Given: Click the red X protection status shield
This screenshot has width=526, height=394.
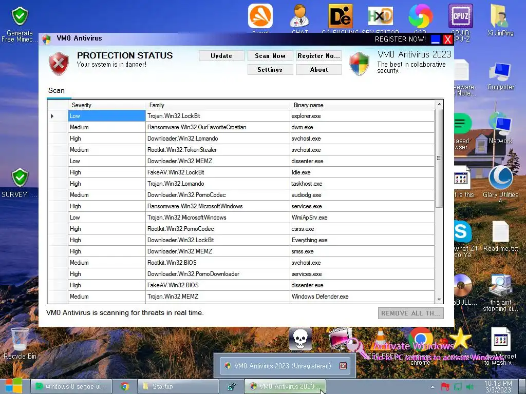Looking at the screenshot, I should [59, 63].
